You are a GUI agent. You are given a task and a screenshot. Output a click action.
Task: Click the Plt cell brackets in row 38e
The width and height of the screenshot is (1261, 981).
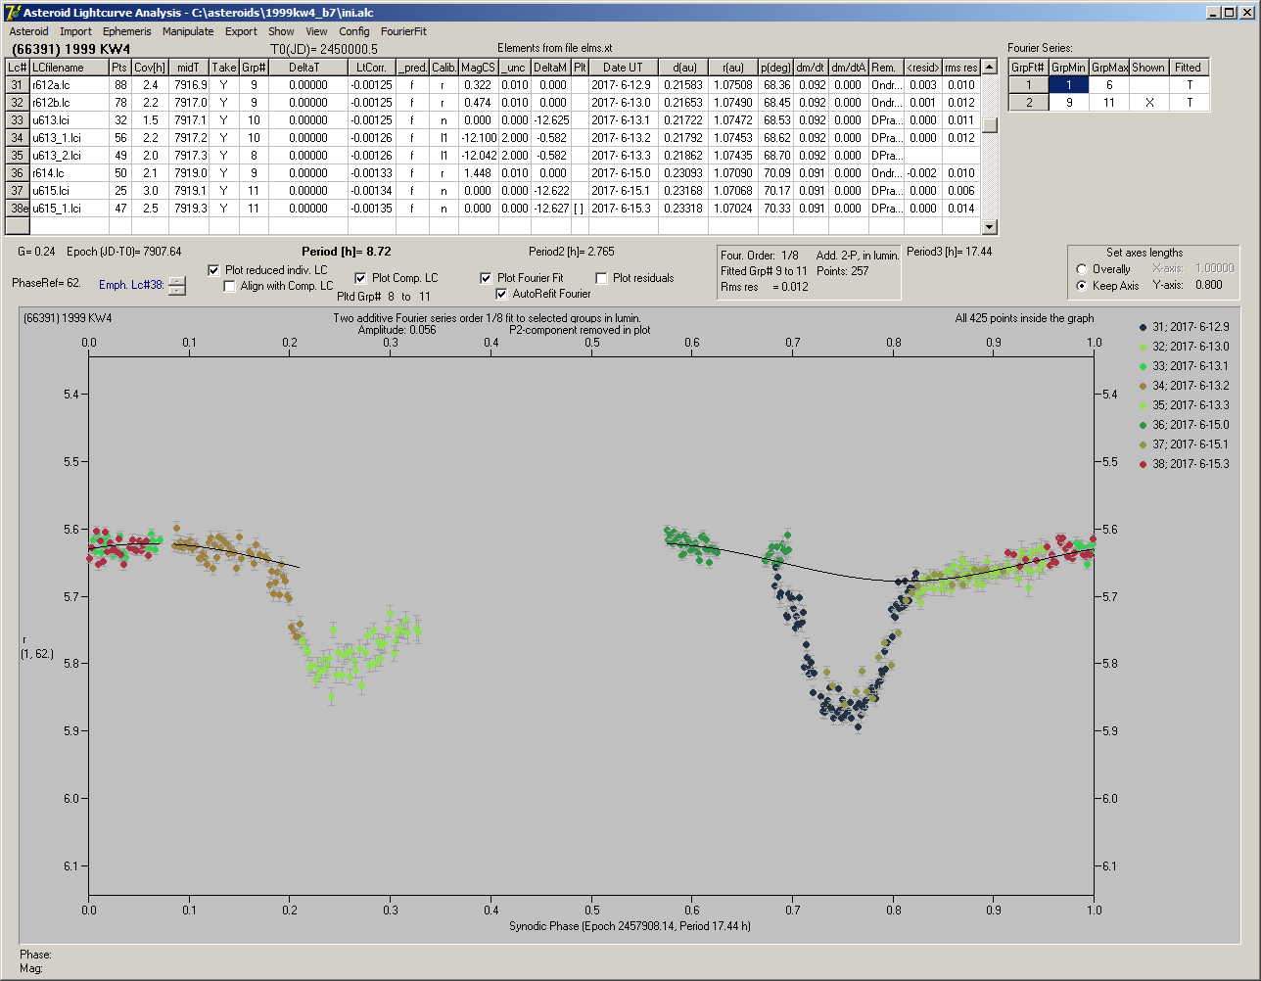(580, 209)
